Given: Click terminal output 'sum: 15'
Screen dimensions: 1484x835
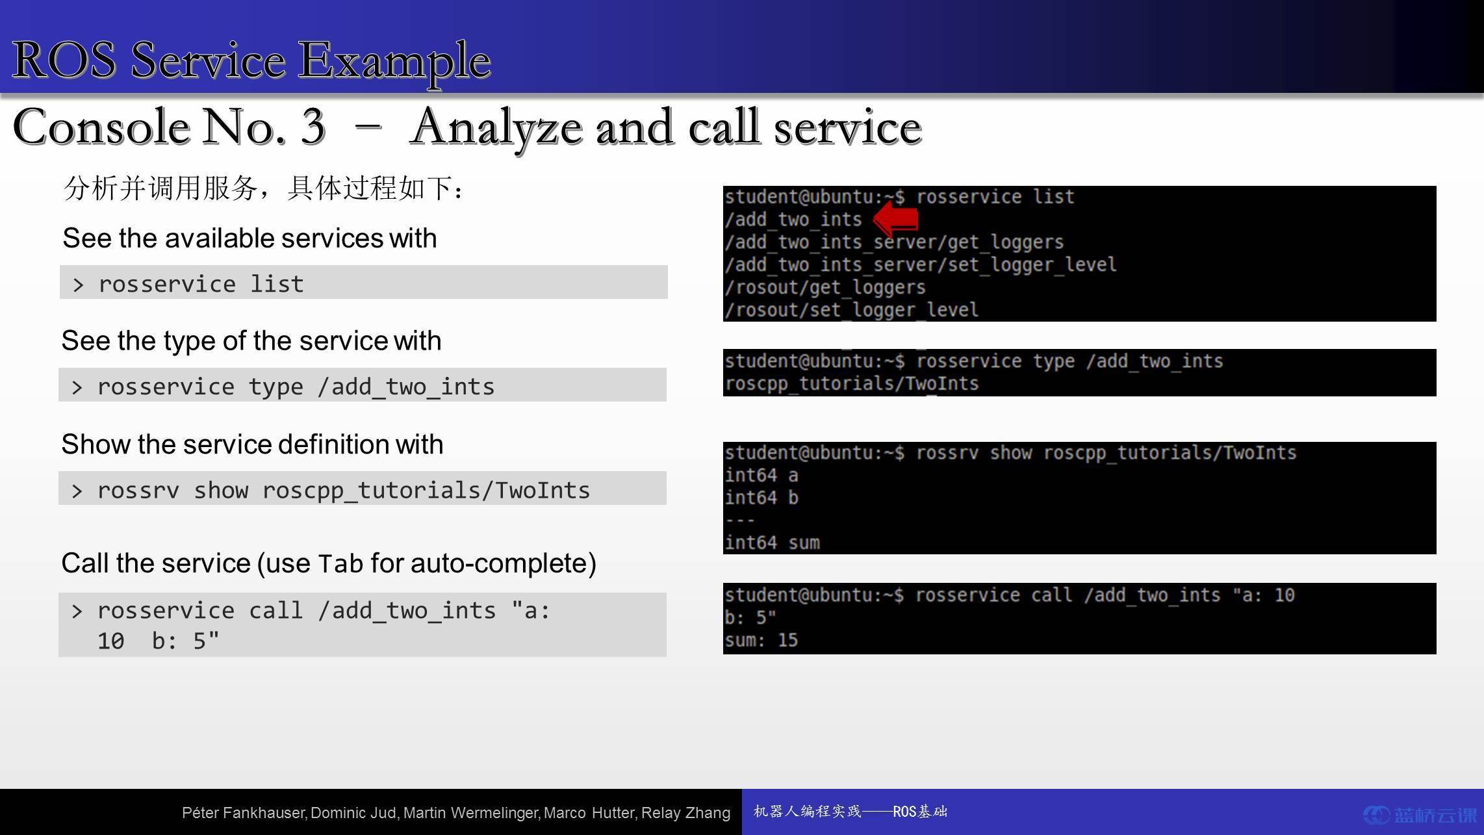Looking at the screenshot, I should click(761, 640).
